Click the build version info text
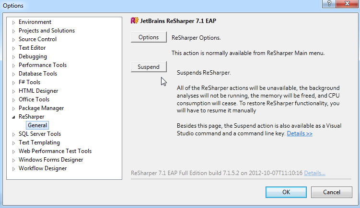 tap(217, 173)
